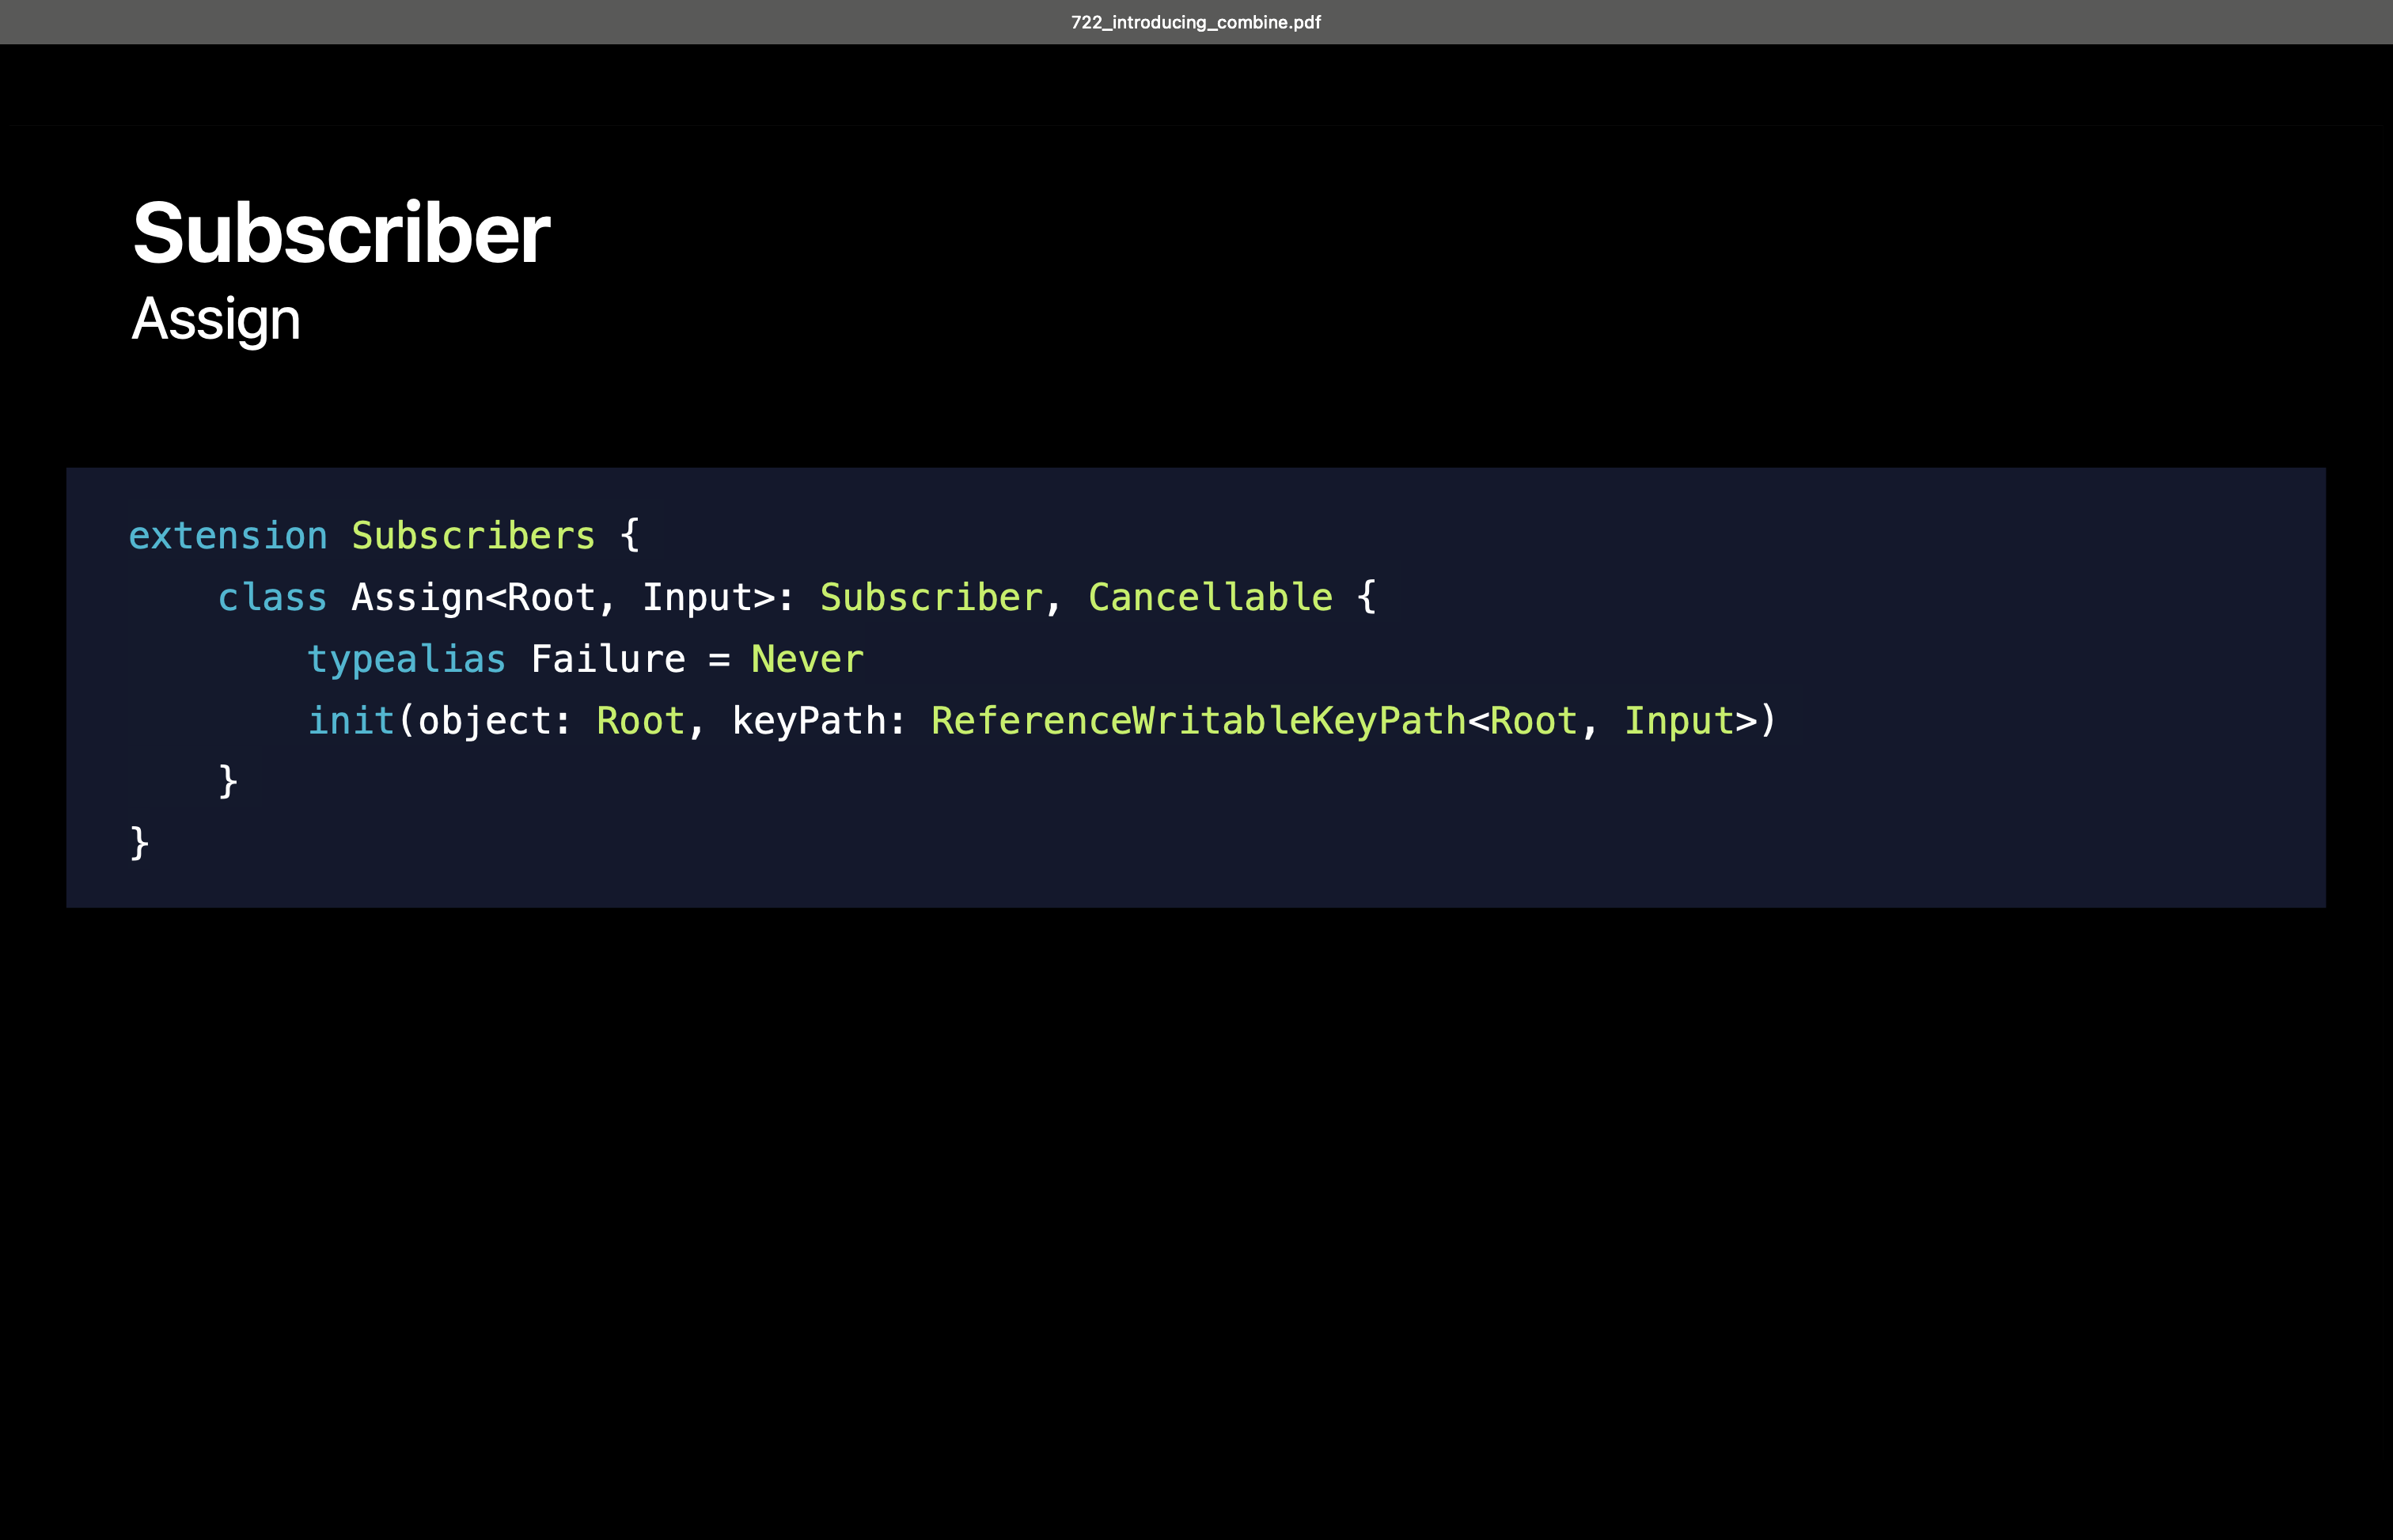Click the Cancellable protocol name

tap(1210, 598)
